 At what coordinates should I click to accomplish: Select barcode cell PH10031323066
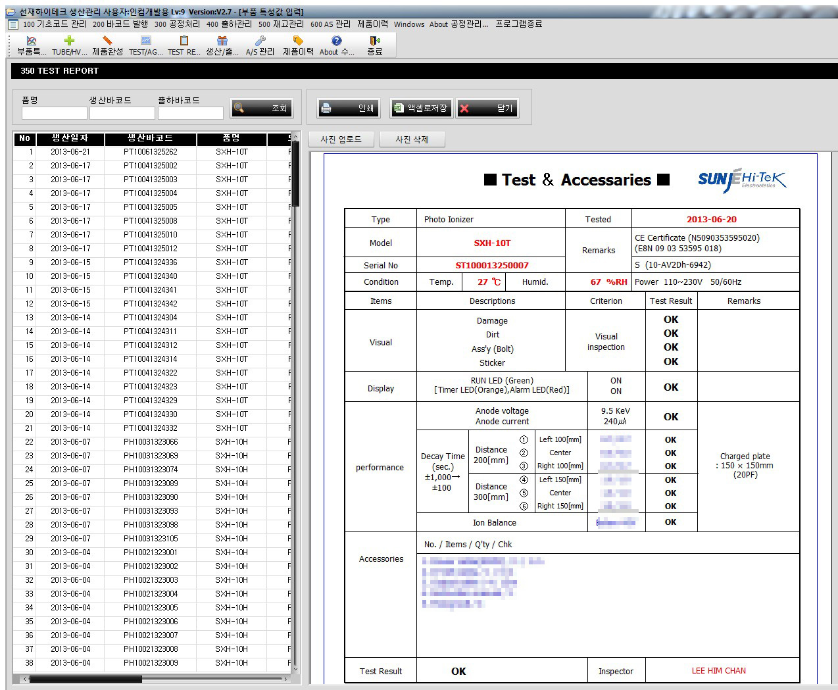tap(151, 442)
